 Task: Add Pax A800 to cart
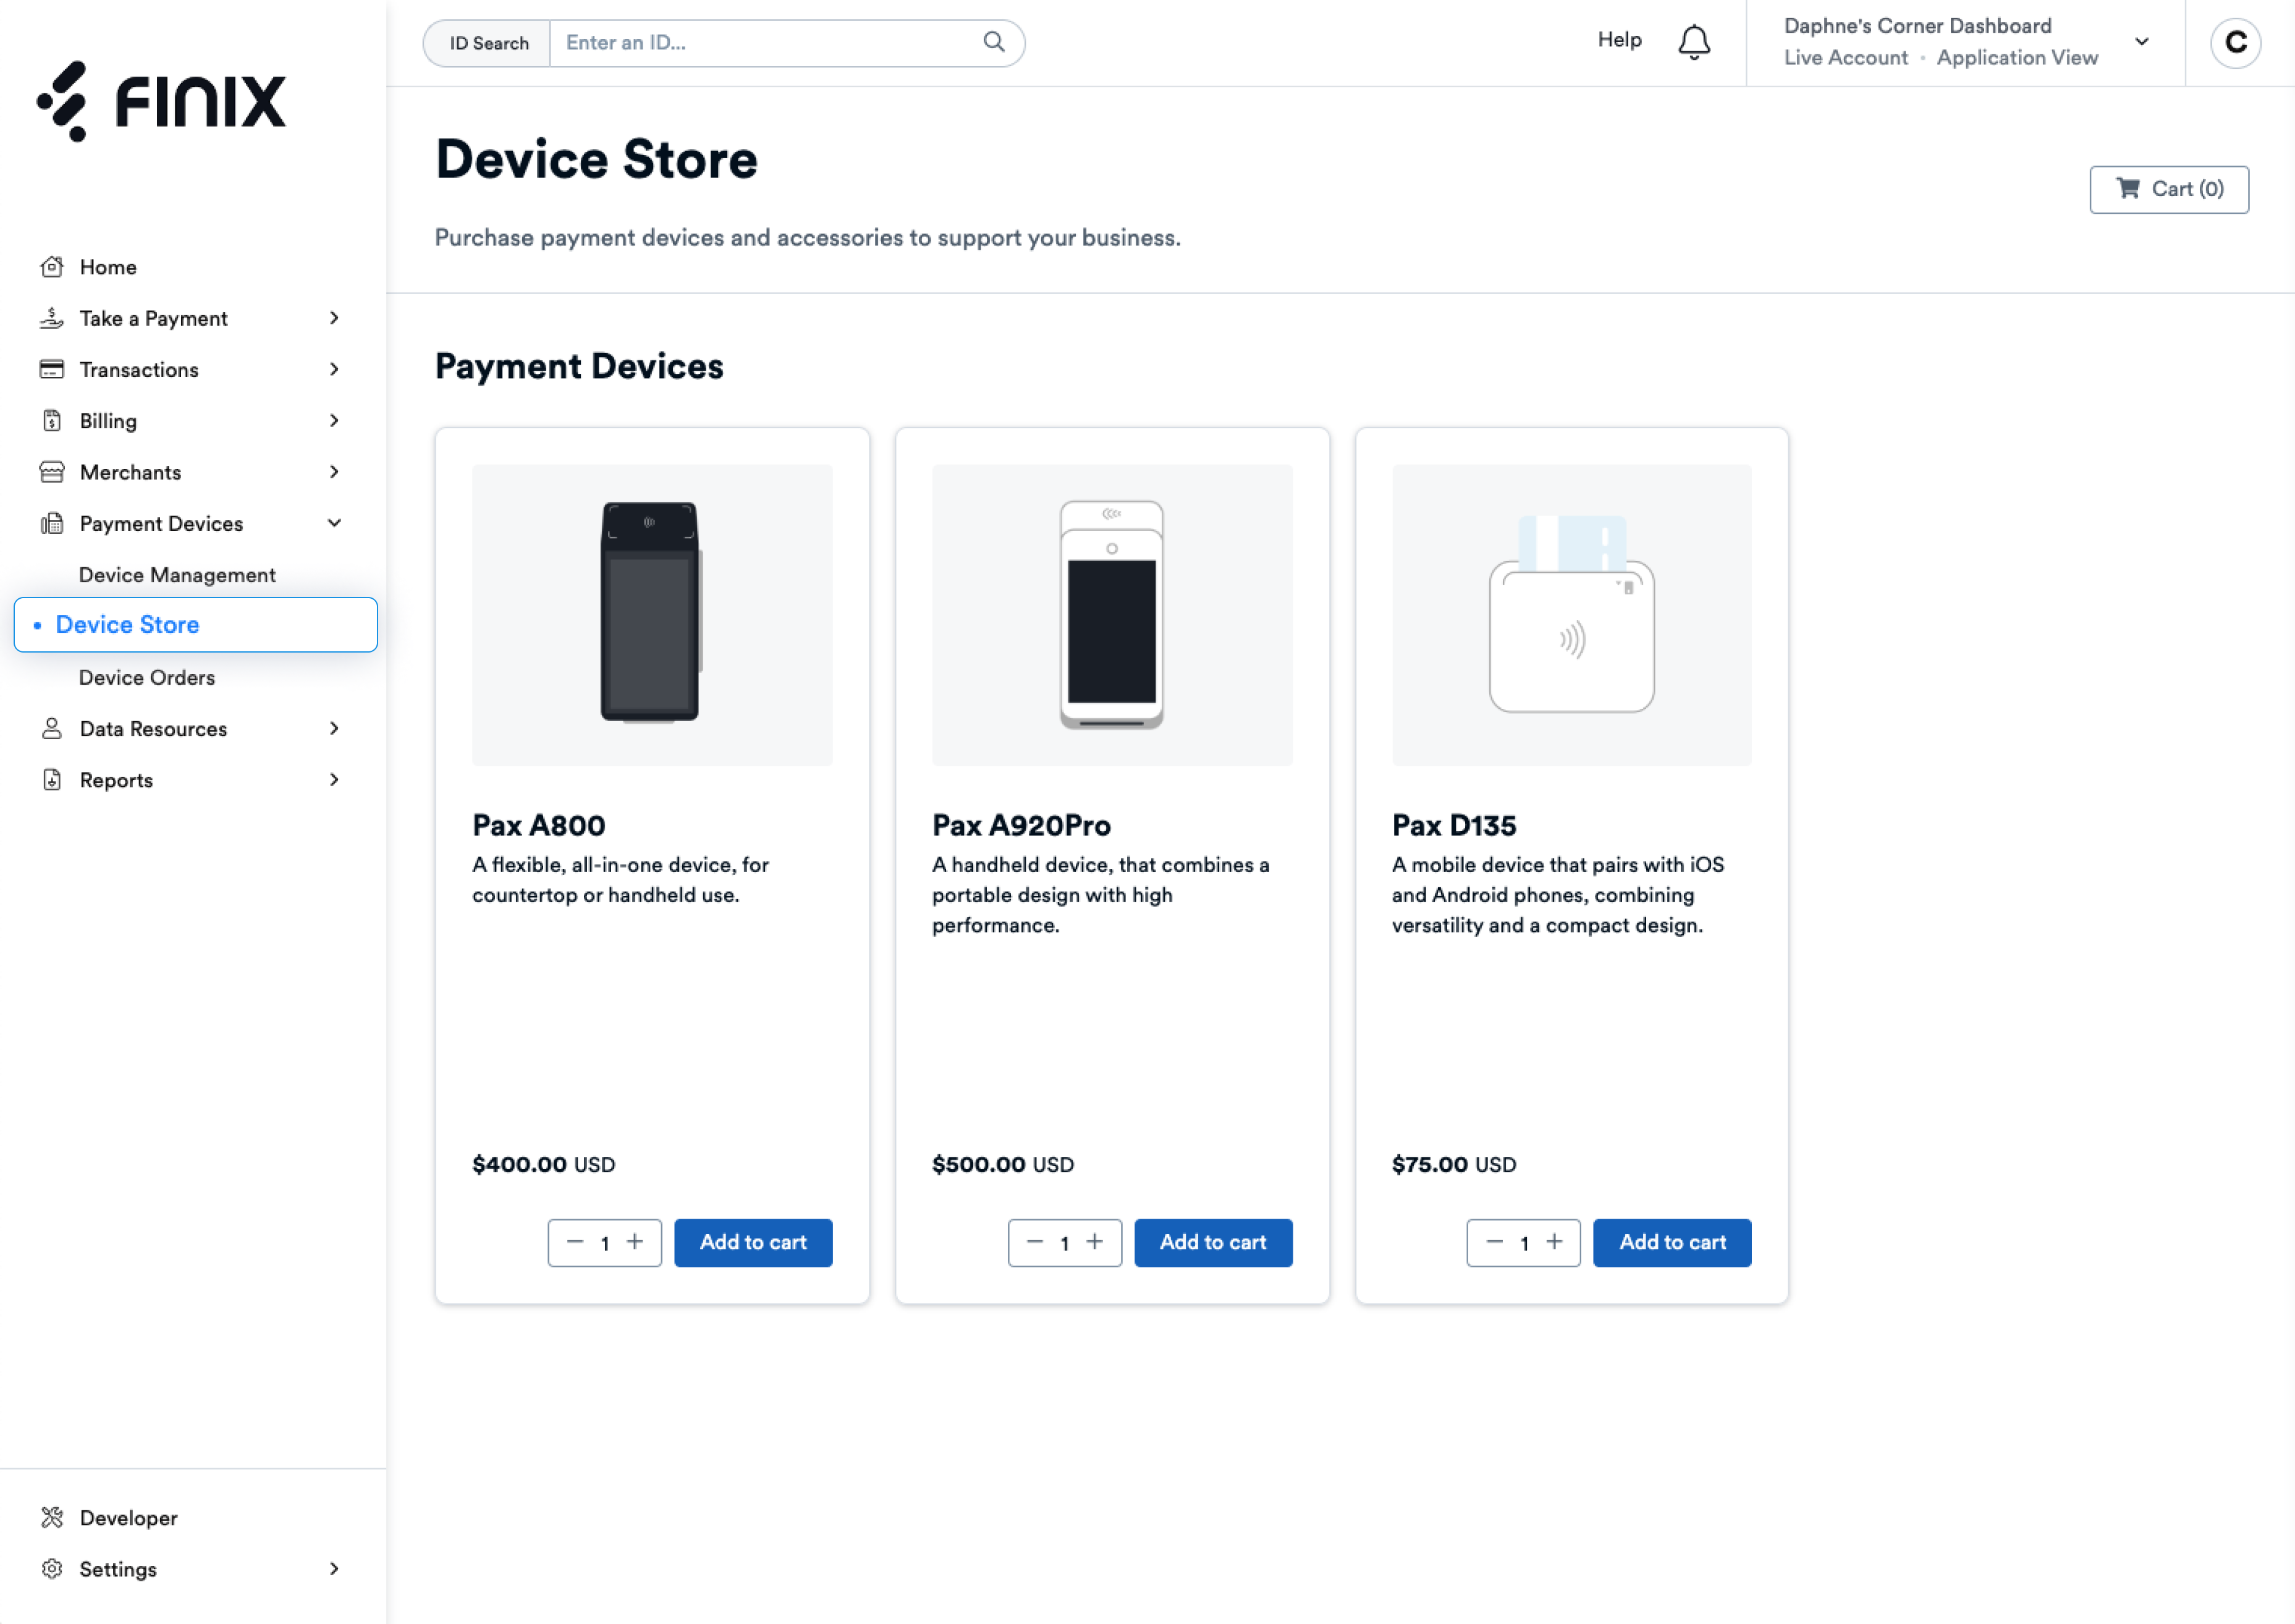[752, 1242]
